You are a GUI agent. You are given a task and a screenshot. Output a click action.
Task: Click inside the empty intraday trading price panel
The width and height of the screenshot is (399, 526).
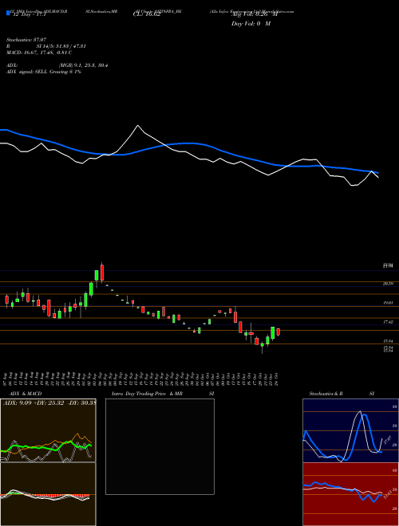160,446
